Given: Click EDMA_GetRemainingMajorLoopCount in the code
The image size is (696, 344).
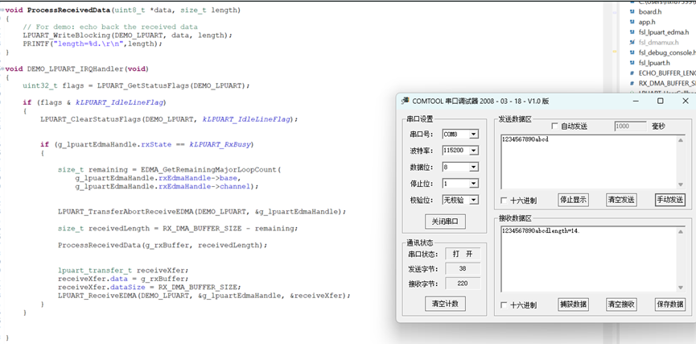Looking at the screenshot, I should [209, 170].
